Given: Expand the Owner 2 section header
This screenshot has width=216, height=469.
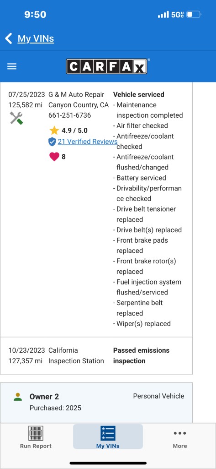Looking at the screenshot, I should coord(96,402).
